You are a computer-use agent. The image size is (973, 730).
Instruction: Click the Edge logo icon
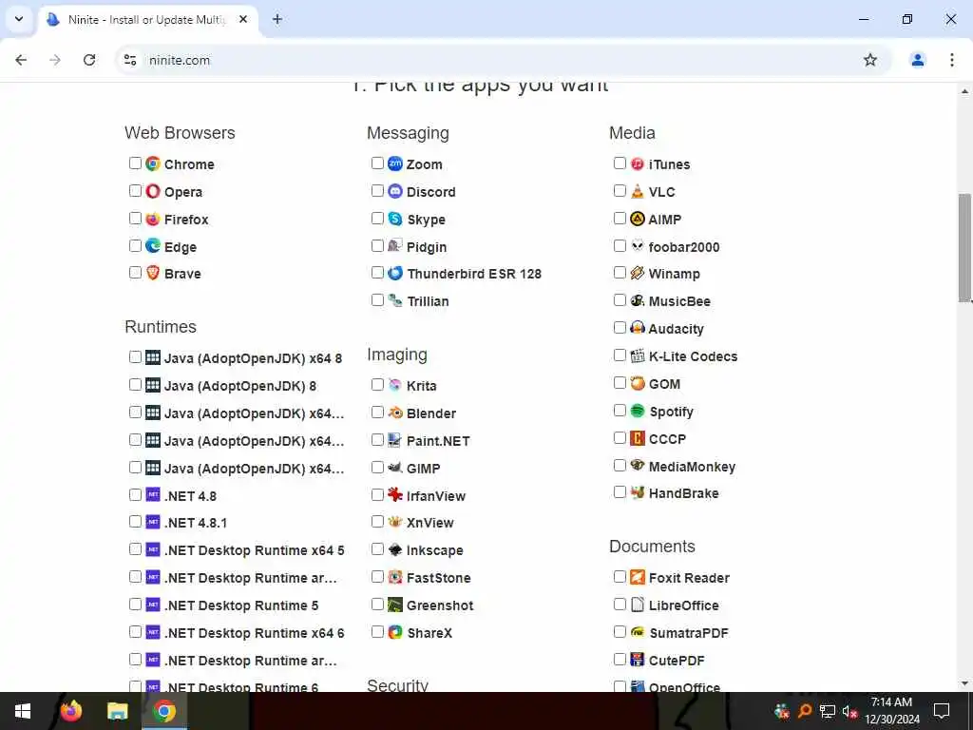[153, 246]
